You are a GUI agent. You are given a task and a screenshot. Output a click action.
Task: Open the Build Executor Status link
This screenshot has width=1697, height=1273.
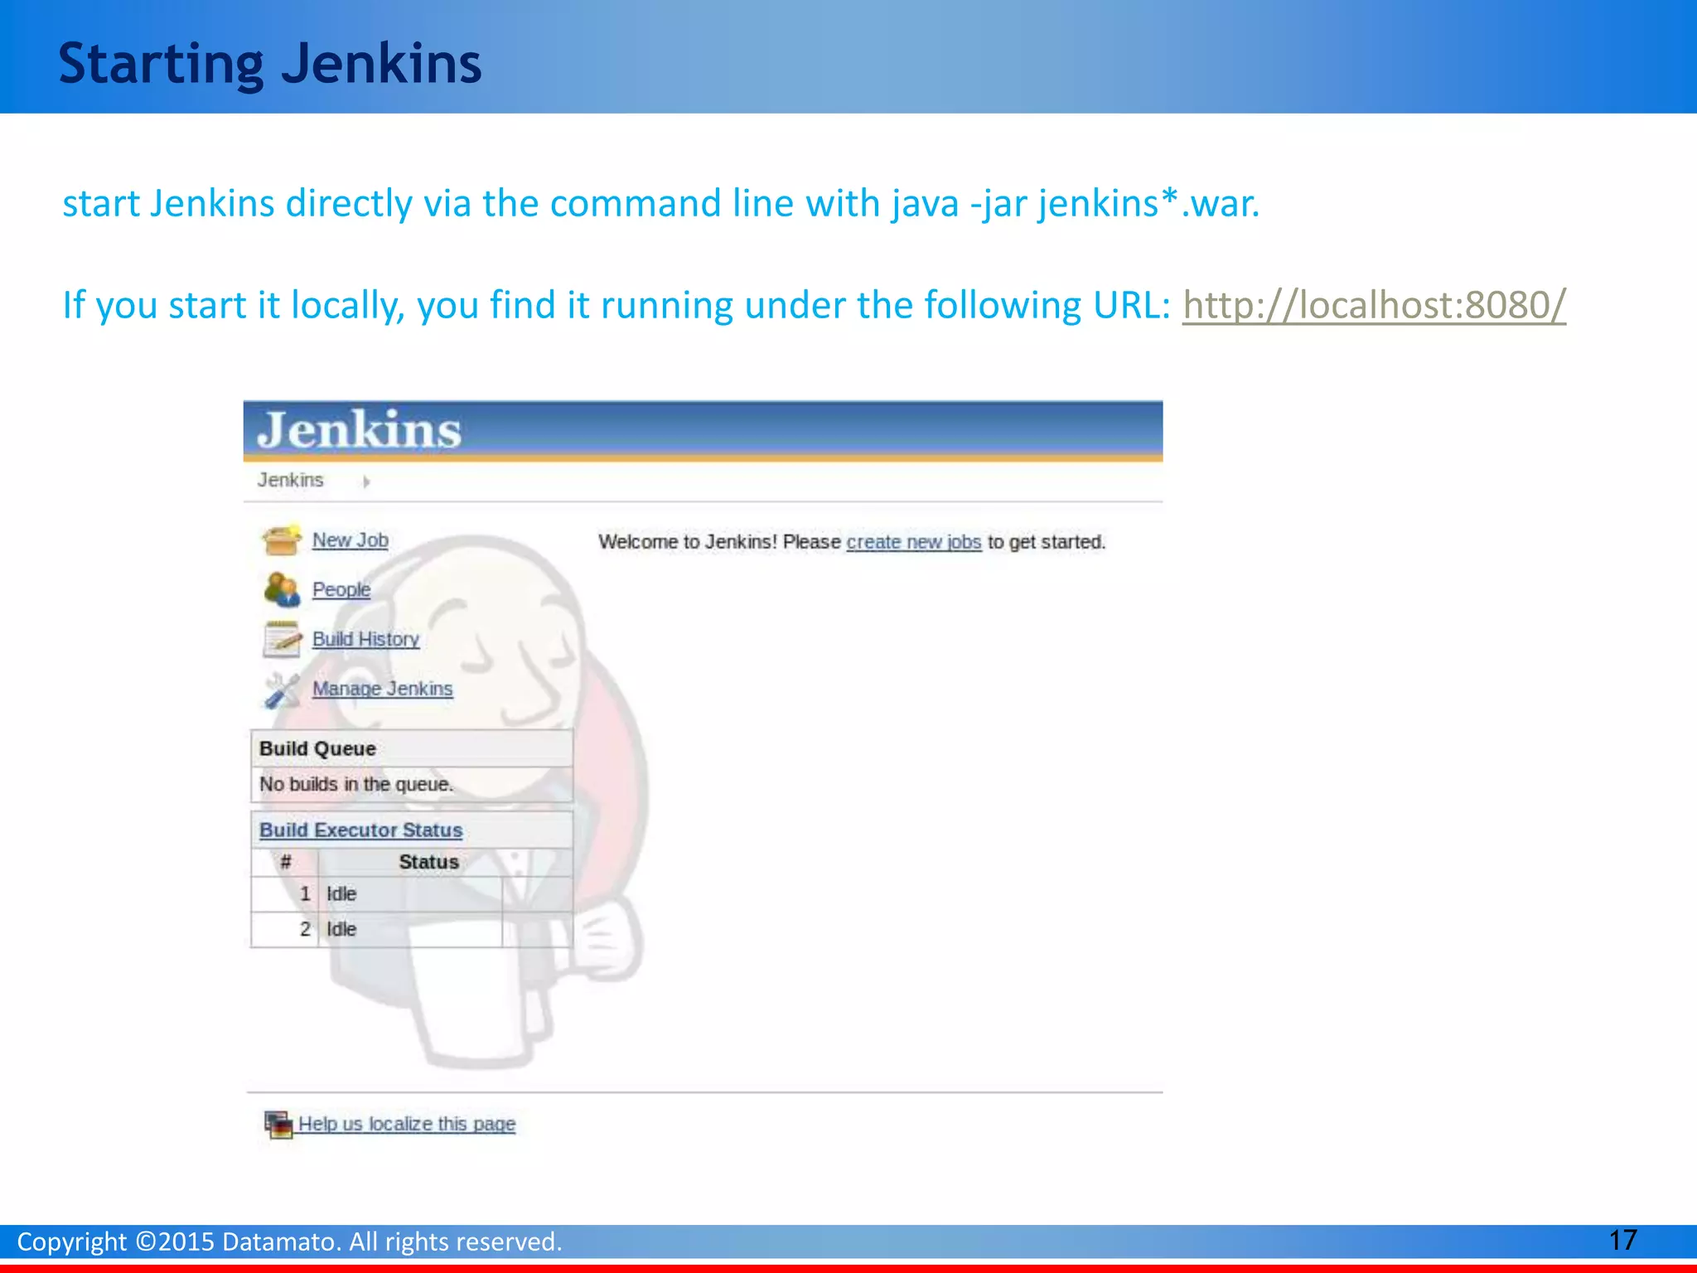click(x=361, y=830)
